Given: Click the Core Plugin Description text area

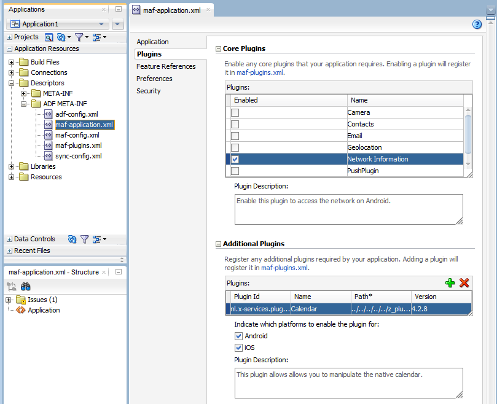Looking at the screenshot, I should pos(349,209).
